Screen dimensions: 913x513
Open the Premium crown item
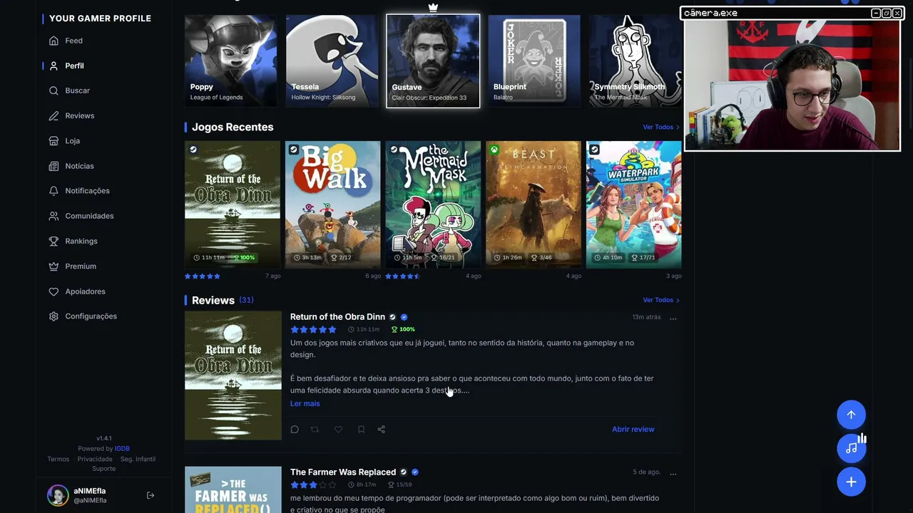tap(72, 266)
